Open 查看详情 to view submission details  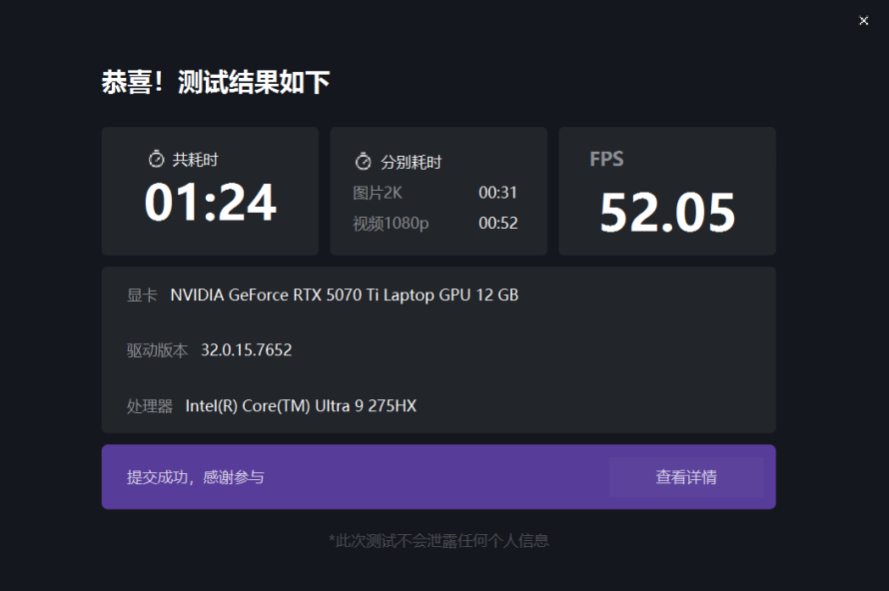[687, 476]
